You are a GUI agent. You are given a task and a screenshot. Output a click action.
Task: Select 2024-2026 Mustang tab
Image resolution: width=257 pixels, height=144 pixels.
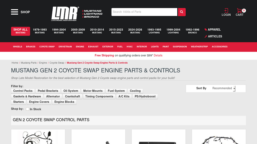(x=135, y=31)
